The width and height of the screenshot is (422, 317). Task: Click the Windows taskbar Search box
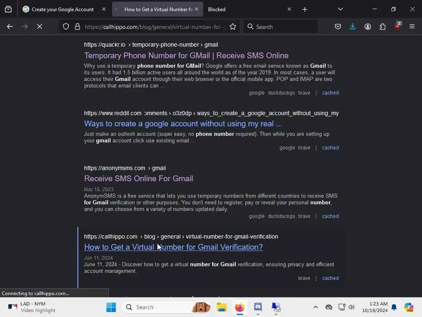pos(167,307)
